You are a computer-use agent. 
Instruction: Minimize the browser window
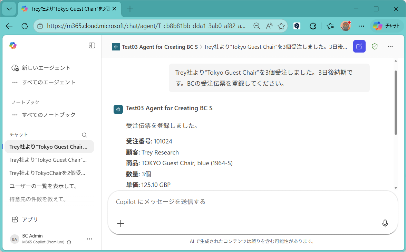coord(356,9)
